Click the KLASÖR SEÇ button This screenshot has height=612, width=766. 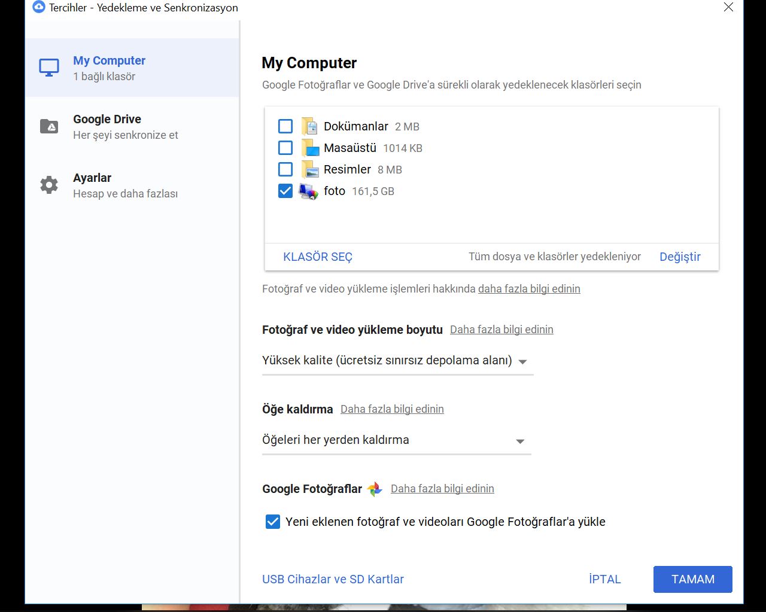318,257
